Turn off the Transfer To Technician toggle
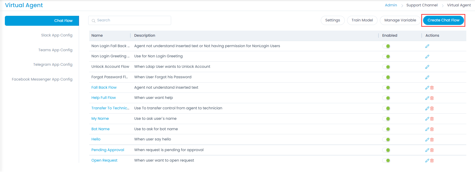Image resolution: width=475 pixels, height=172 pixels. coord(386,108)
